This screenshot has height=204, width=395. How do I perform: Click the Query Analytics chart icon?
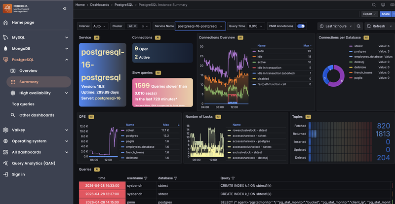coord(5,163)
